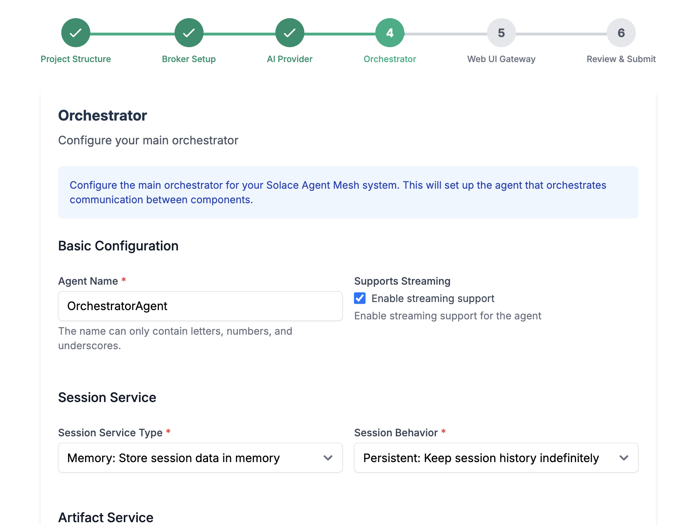This screenshot has width=695, height=525.
Task: Go to the Broker Setup step label
Action: (189, 59)
